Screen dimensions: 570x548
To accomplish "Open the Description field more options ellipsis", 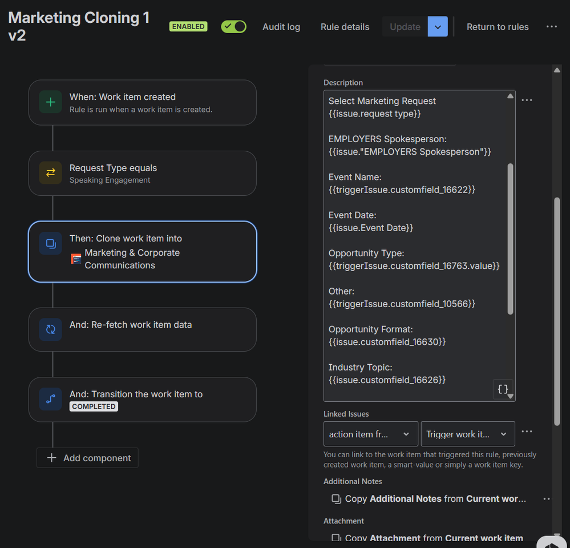I will pyautogui.click(x=527, y=100).
